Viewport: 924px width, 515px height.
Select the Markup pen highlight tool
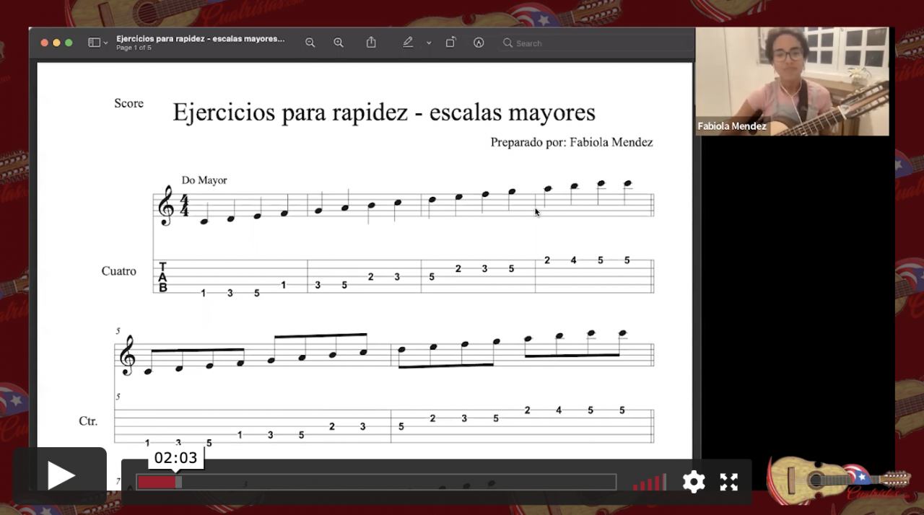(x=408, y=43)
